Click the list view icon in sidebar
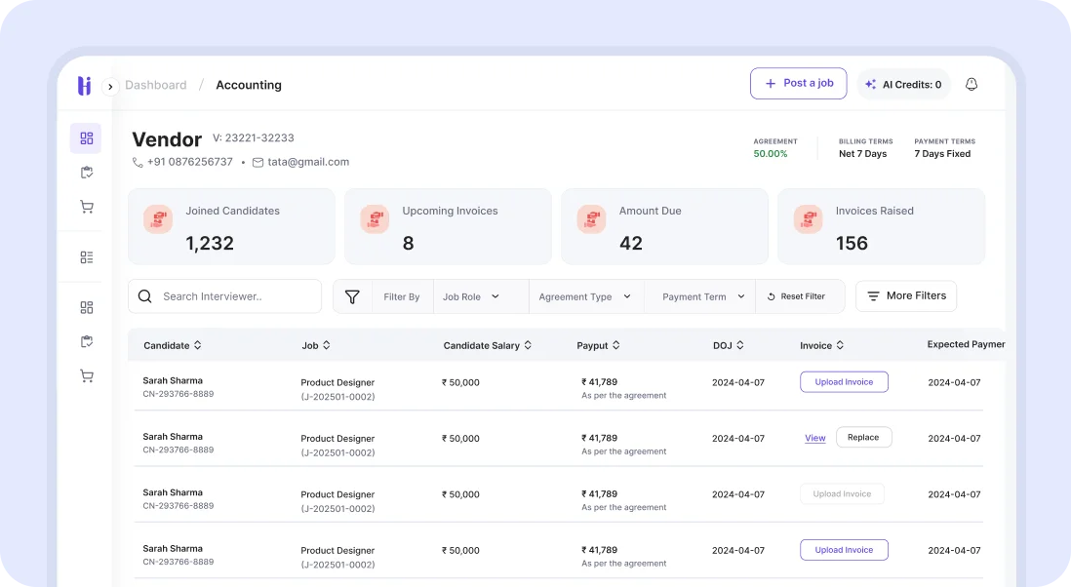This screenshot has width=1071, height=587. pyautogui.click(x=86, y=256)
